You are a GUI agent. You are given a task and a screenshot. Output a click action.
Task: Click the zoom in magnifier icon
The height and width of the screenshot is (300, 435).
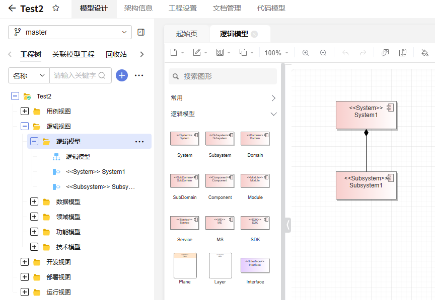click(x=306, y=53)
